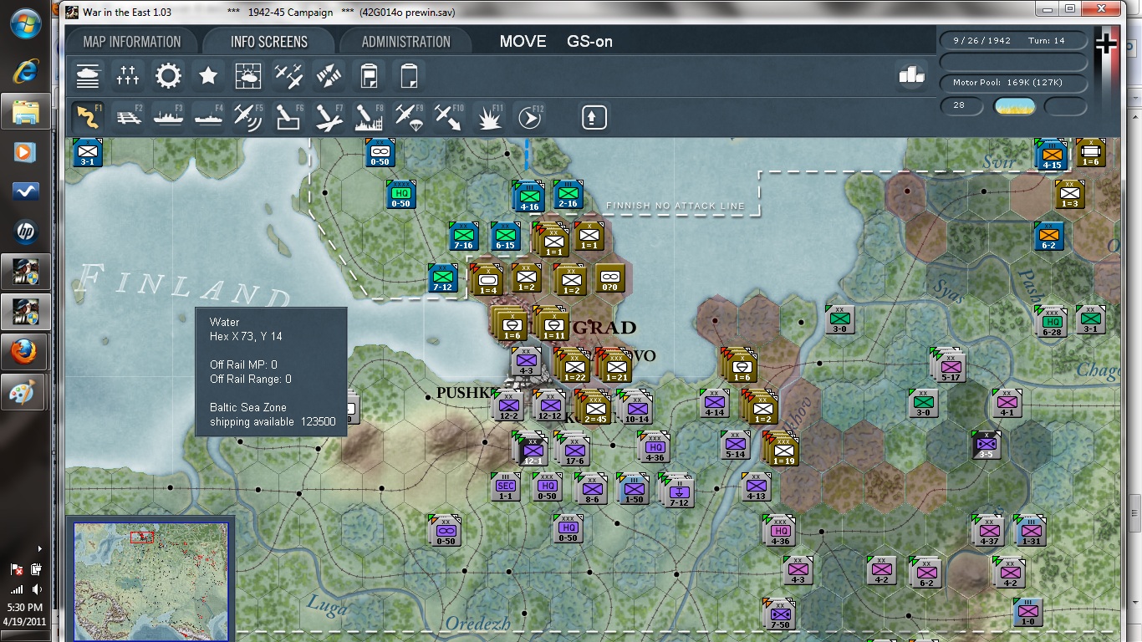The width and height of the screenshot is (1142, 642).
Task: Open the weather map icon screen
Action: pos(248,76)
